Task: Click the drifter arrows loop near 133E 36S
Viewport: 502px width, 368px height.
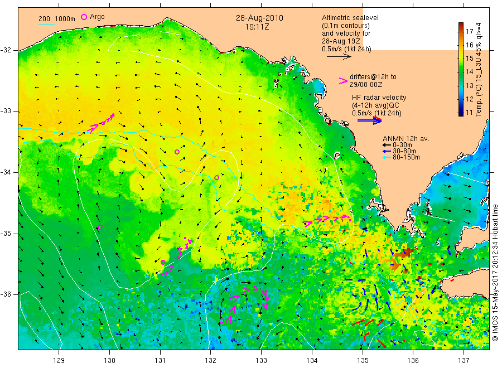Action: point(247,305)
